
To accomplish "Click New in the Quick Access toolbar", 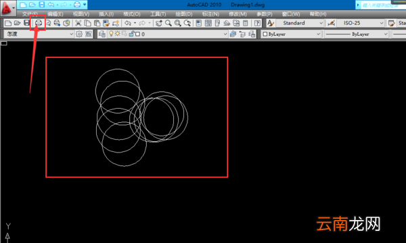I will coord(23,5).
